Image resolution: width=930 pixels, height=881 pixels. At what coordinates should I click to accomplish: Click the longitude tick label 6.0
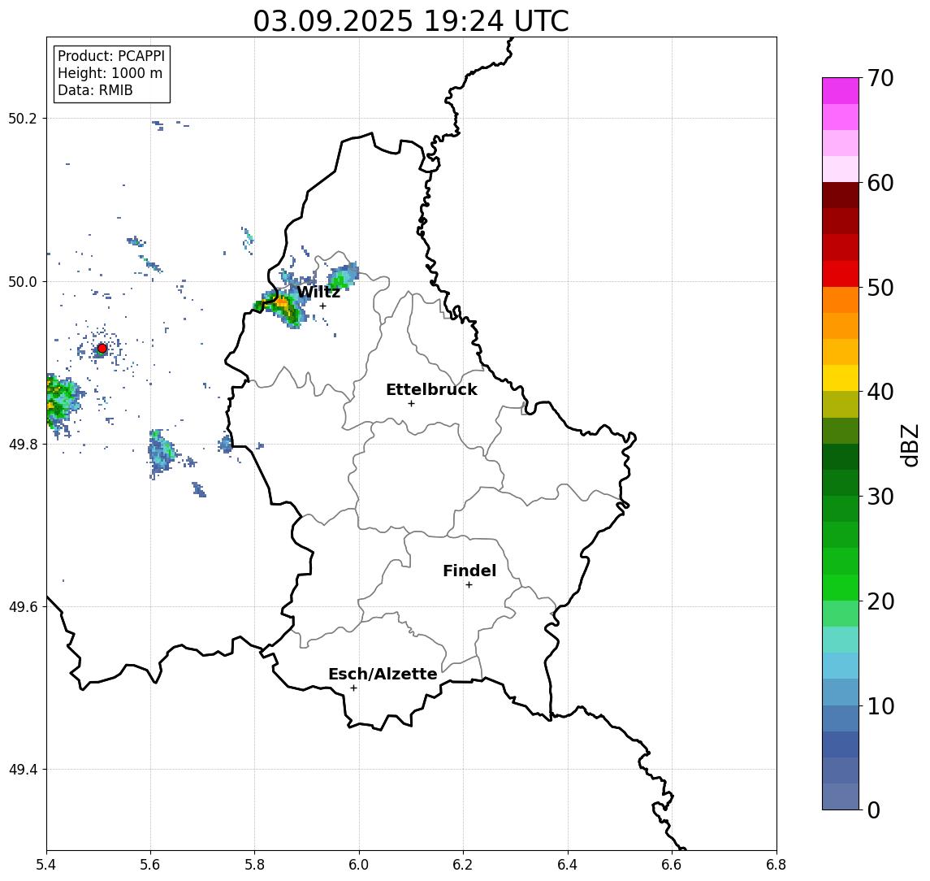(360, 865)
